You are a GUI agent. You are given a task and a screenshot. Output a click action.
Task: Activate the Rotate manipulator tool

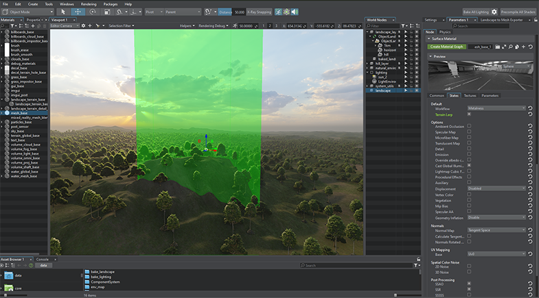click(x=93, y=12)
